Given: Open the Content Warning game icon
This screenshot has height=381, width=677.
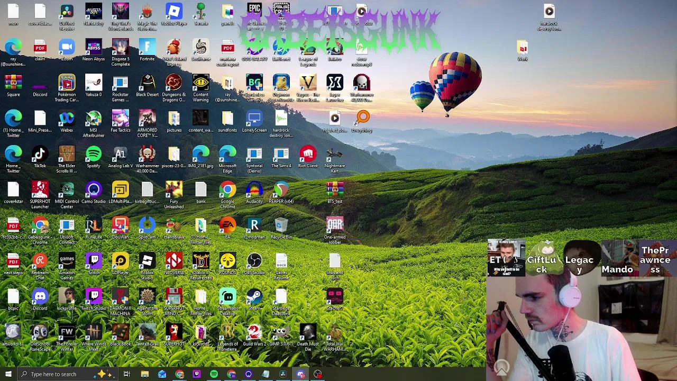Looking at the screenshot, I should click(201, 88).
